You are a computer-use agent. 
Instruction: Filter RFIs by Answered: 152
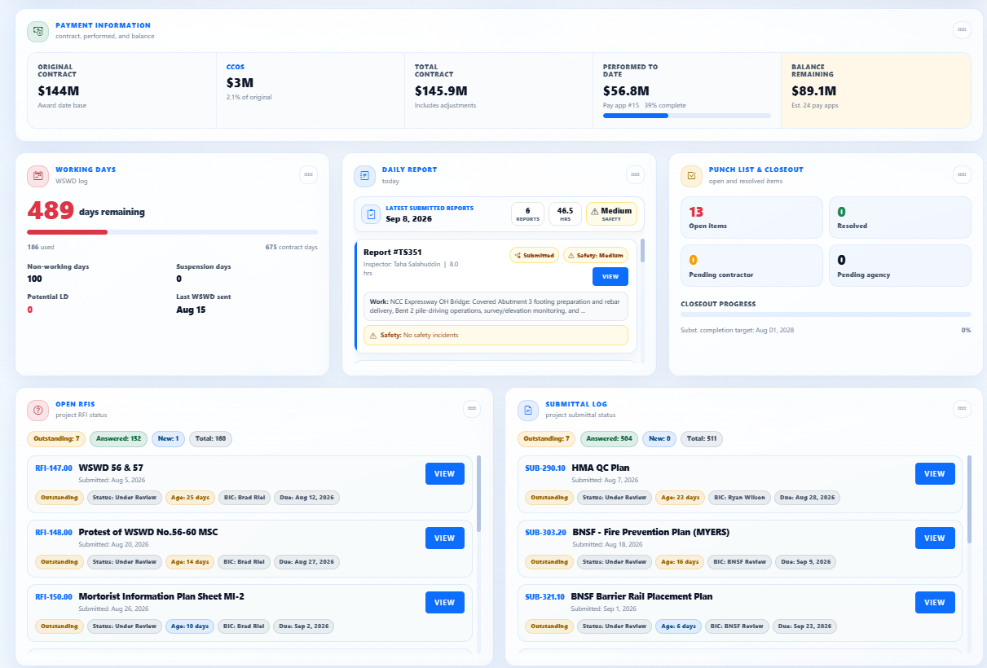pyautogui.click(x=118, y=439)
